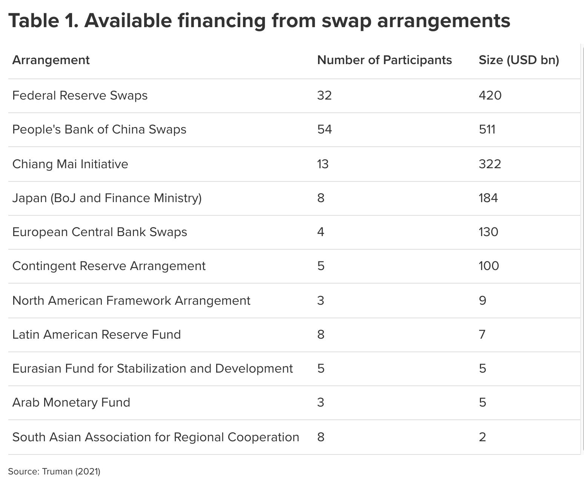Select the European Central Bank Swaps label
This screenshot has height=485, width=584.
click(100, 232)
